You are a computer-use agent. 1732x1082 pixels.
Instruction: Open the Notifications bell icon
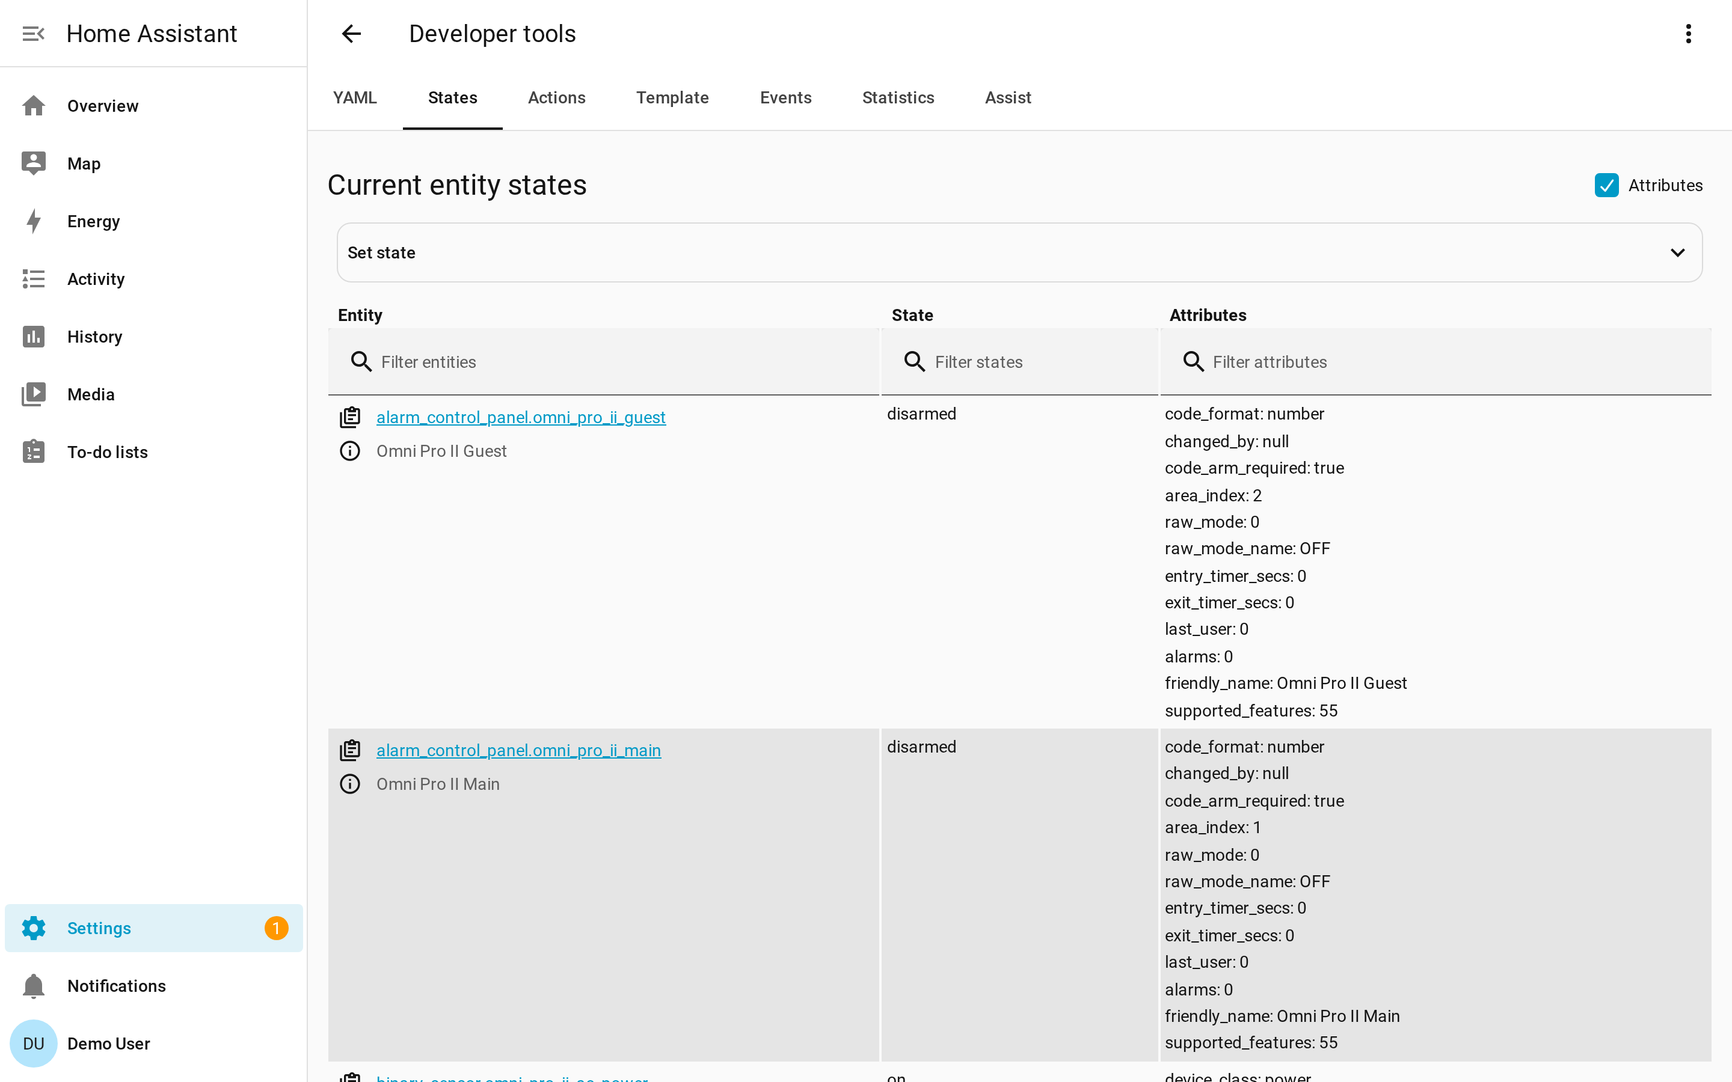pyautogui.click(x=34, y=985)
